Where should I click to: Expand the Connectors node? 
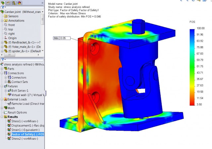6,78
